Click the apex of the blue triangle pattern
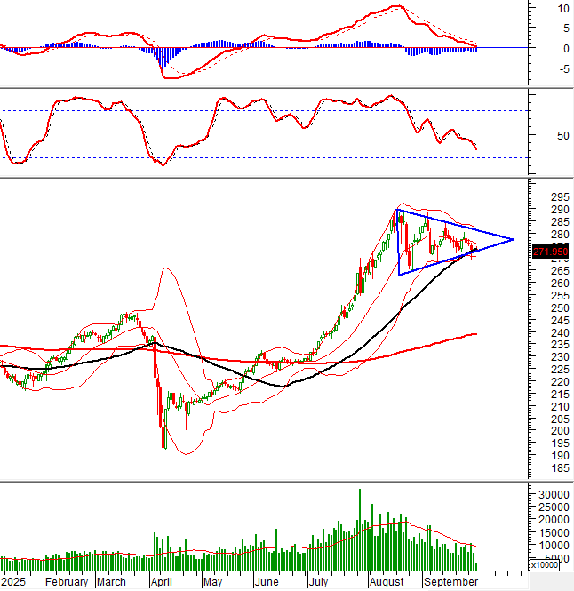This screenshot has width=574, height=591. [x=513, y=239]
